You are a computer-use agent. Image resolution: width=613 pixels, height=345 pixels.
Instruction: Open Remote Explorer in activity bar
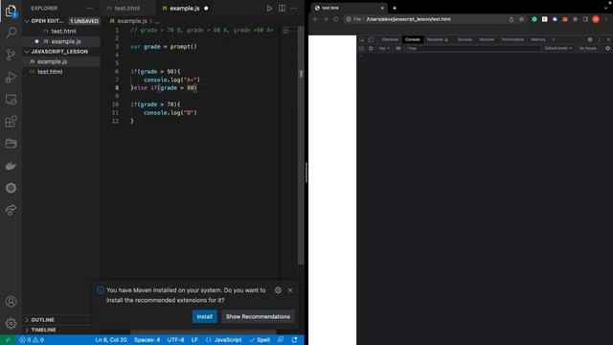click(11, 100)
